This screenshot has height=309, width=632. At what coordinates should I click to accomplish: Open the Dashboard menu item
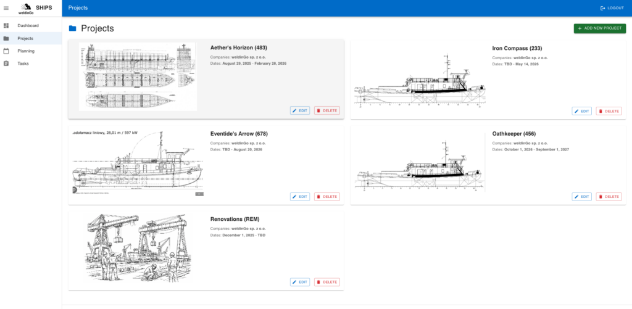pyautogui.click(x=28, y=26)
